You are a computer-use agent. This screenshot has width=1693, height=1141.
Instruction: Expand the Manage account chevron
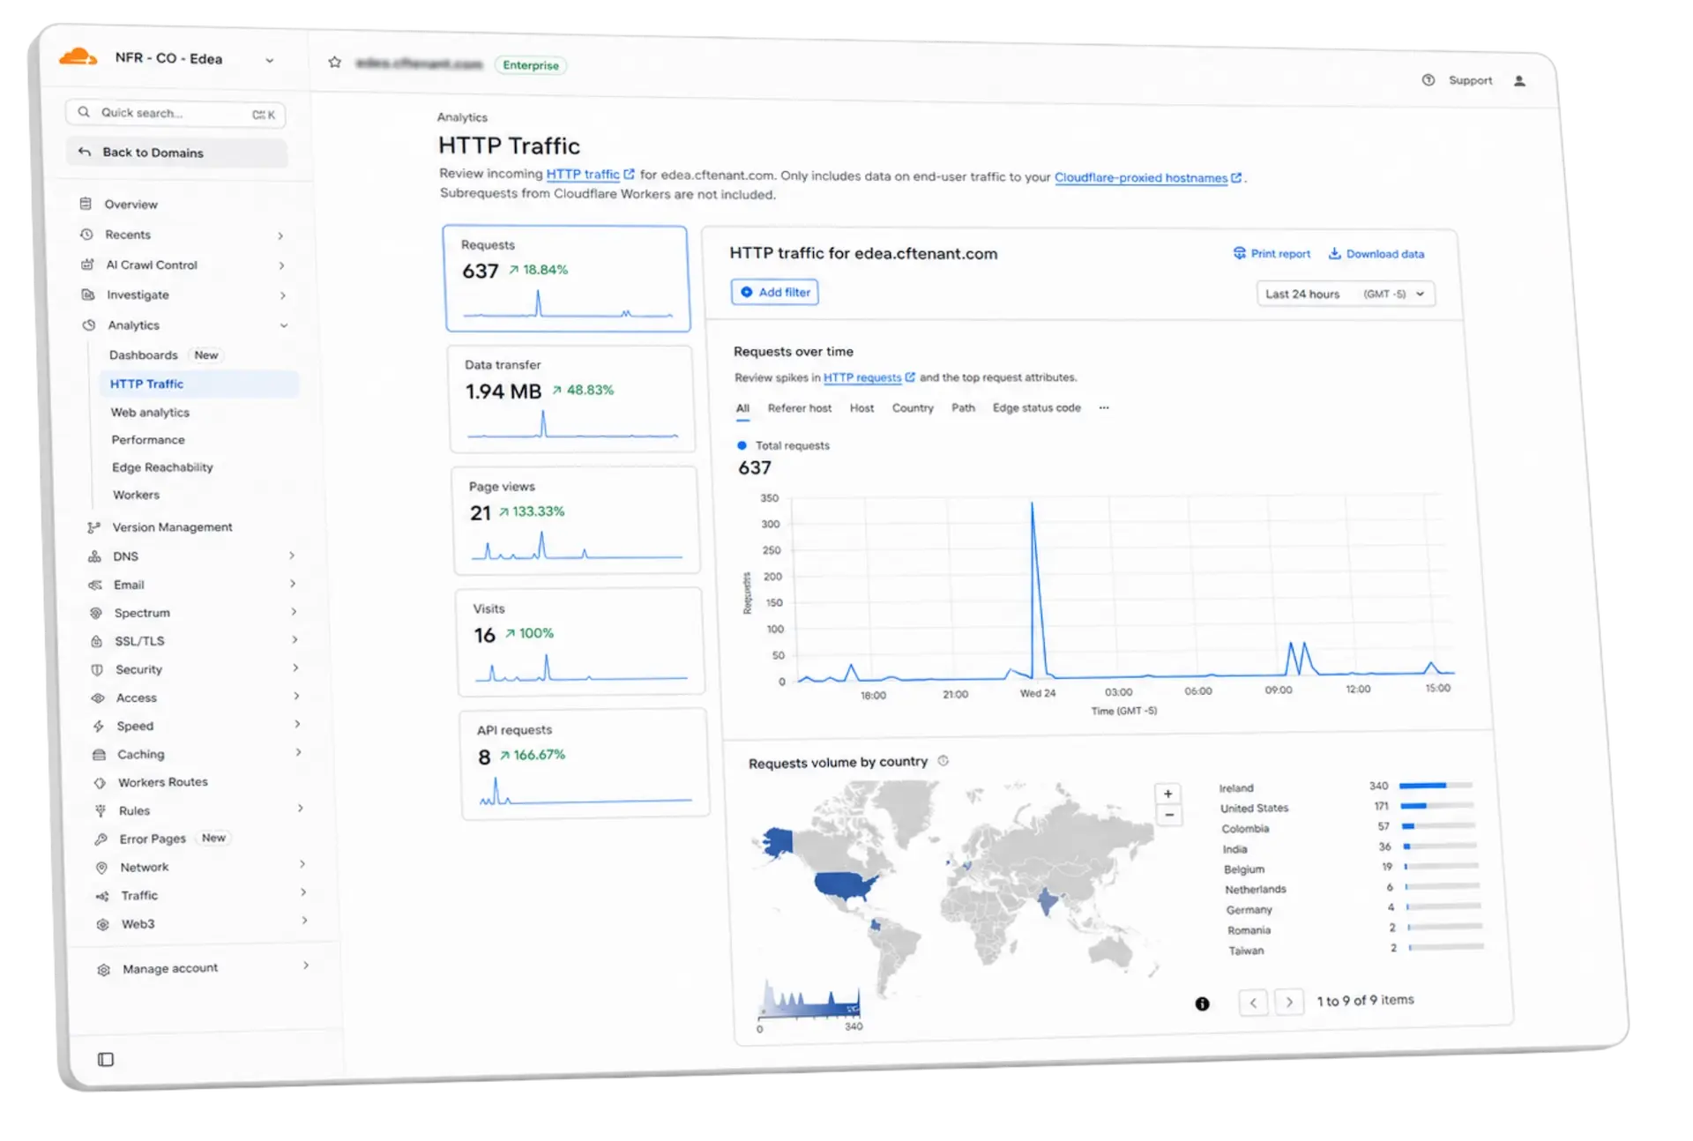click(x=305, y=966)
